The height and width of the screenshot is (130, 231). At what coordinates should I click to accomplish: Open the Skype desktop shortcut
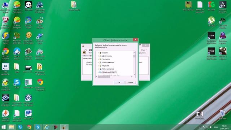pos(17,83)
